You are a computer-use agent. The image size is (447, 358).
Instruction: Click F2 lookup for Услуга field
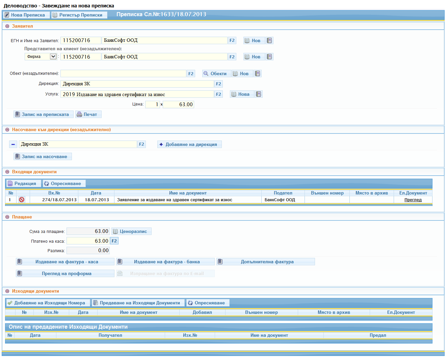coord(218,94)
